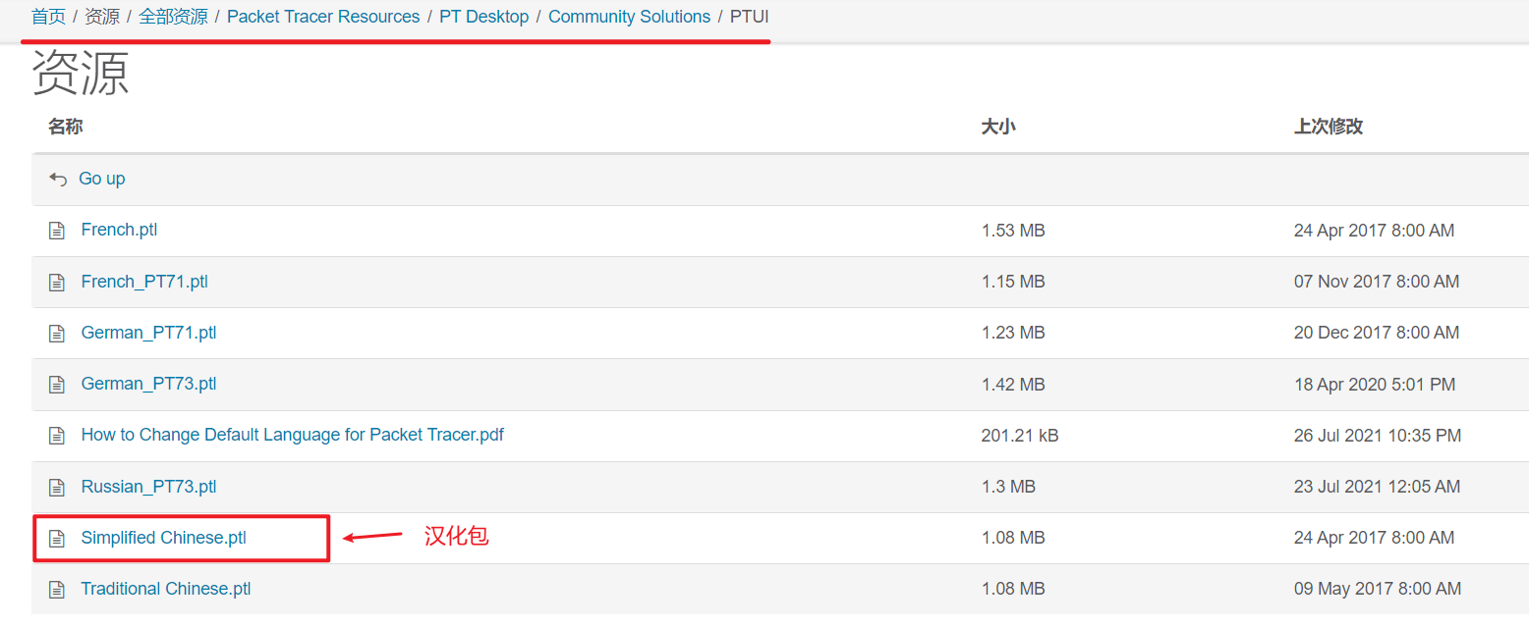Click the date 18 Apr 2020 5:01 PM
Screen dimensions: 1529x628
click(x=1375, y=385)
